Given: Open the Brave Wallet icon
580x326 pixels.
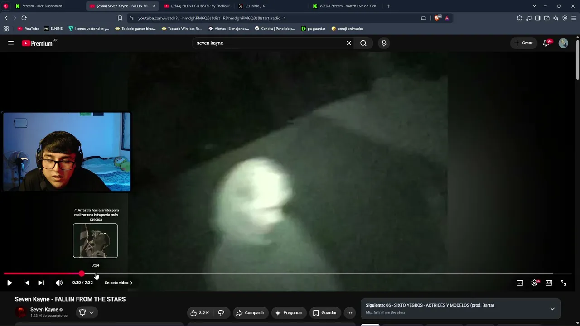Looking at the screenshot, I should (x=546, y=18).
